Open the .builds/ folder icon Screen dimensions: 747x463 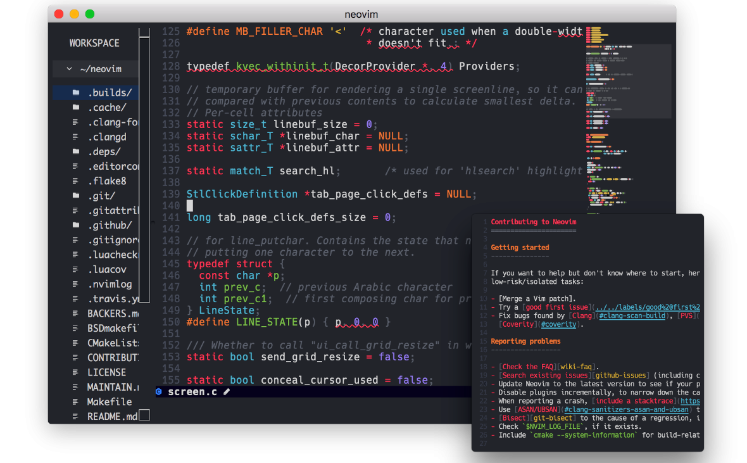tap(76, 92)
